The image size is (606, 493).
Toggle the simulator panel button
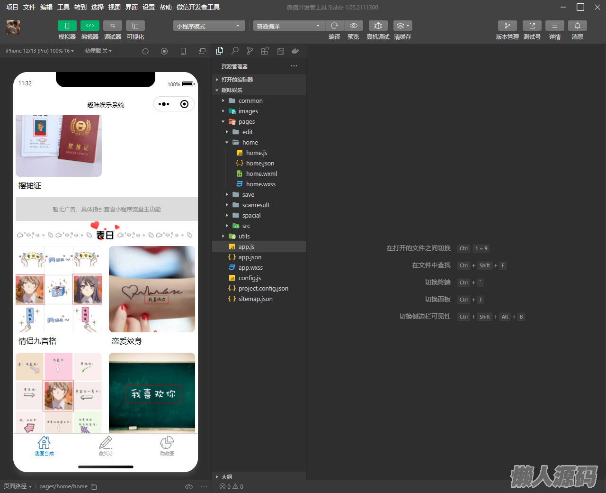click(67, 26)
